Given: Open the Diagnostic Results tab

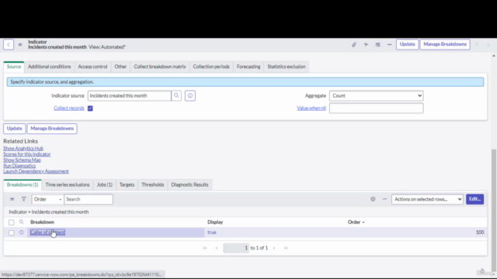Looking at the screenshot, I should point(189,184).
